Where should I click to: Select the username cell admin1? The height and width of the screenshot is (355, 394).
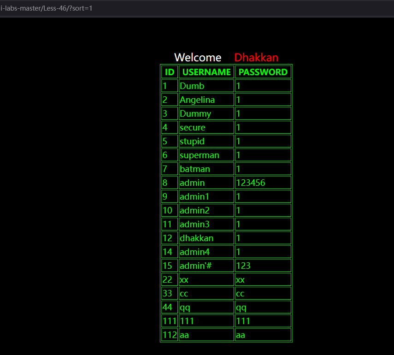[x=206, y=196]
